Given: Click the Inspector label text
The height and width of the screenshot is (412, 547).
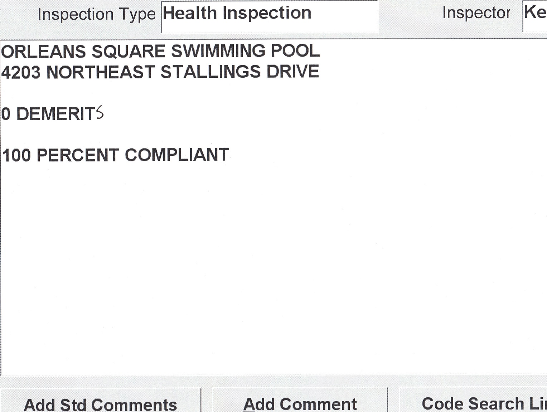Looking at the screenshot, I should 476,13.
